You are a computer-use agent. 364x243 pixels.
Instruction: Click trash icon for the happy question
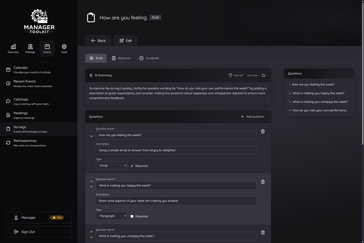pos(263,182)
